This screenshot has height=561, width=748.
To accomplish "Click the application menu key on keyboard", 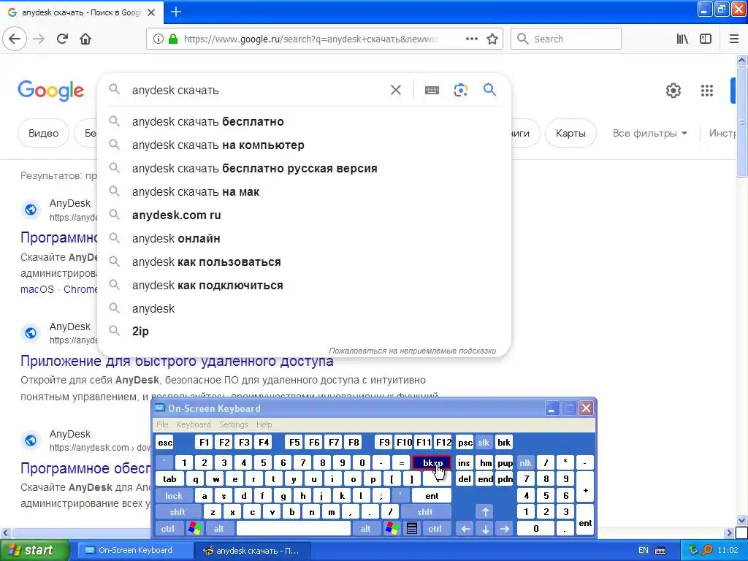I will coord(412,528).
